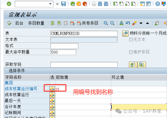The height and width of the screenshot is (118, 167).
Task: Open multiple selection for 会计年度
Action: (52, 107)
